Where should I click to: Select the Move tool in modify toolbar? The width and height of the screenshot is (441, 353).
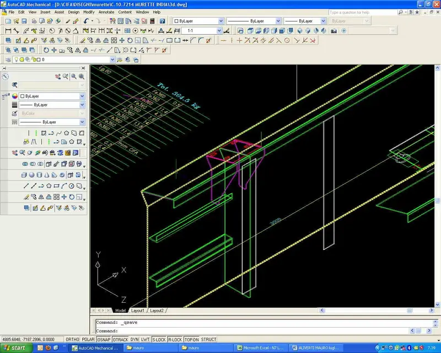click(122, 40)
